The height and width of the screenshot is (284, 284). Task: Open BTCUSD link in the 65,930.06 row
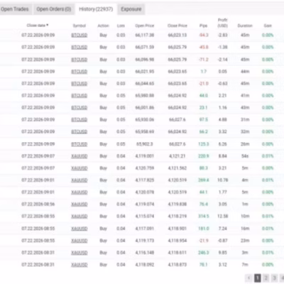point(80,120)
